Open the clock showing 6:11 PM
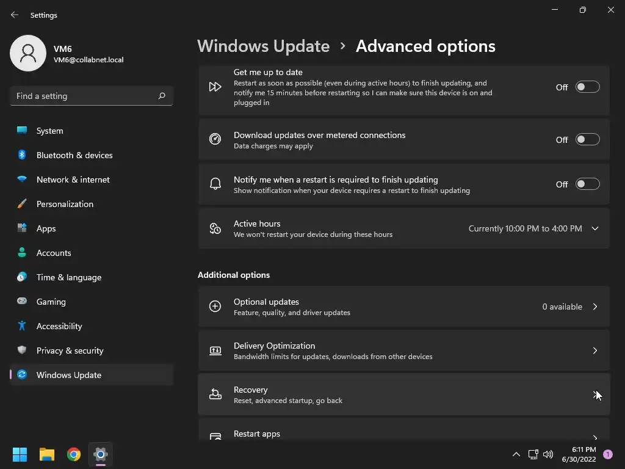Image resolution: width=625 pixels, height=469 pixels. [579, 454]
